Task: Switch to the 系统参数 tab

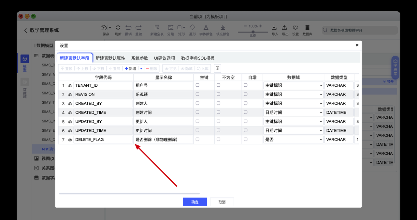Action: (139, 58)
